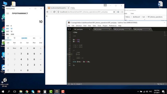167x94 pixels.
Task: Click the Mod button on calculator
Action: [x=15, y=48]
